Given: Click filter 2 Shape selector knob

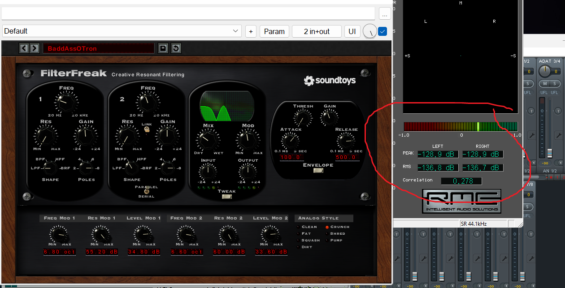Looking at the screenshot, I should pos(131,168).
